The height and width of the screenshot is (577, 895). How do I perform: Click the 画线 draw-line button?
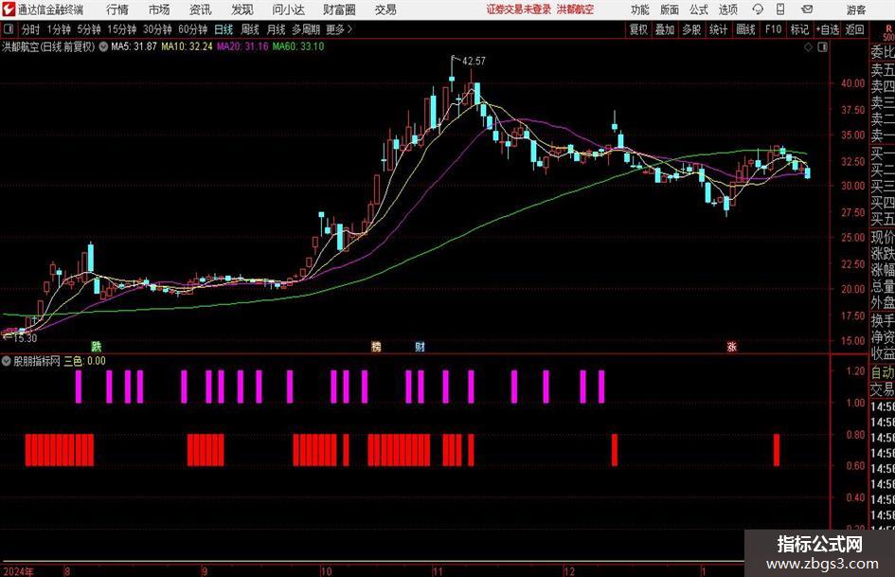[745, 29]
